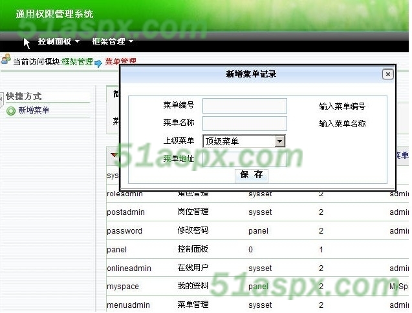Click the red sort triangle in table header

tap(114, 155)
